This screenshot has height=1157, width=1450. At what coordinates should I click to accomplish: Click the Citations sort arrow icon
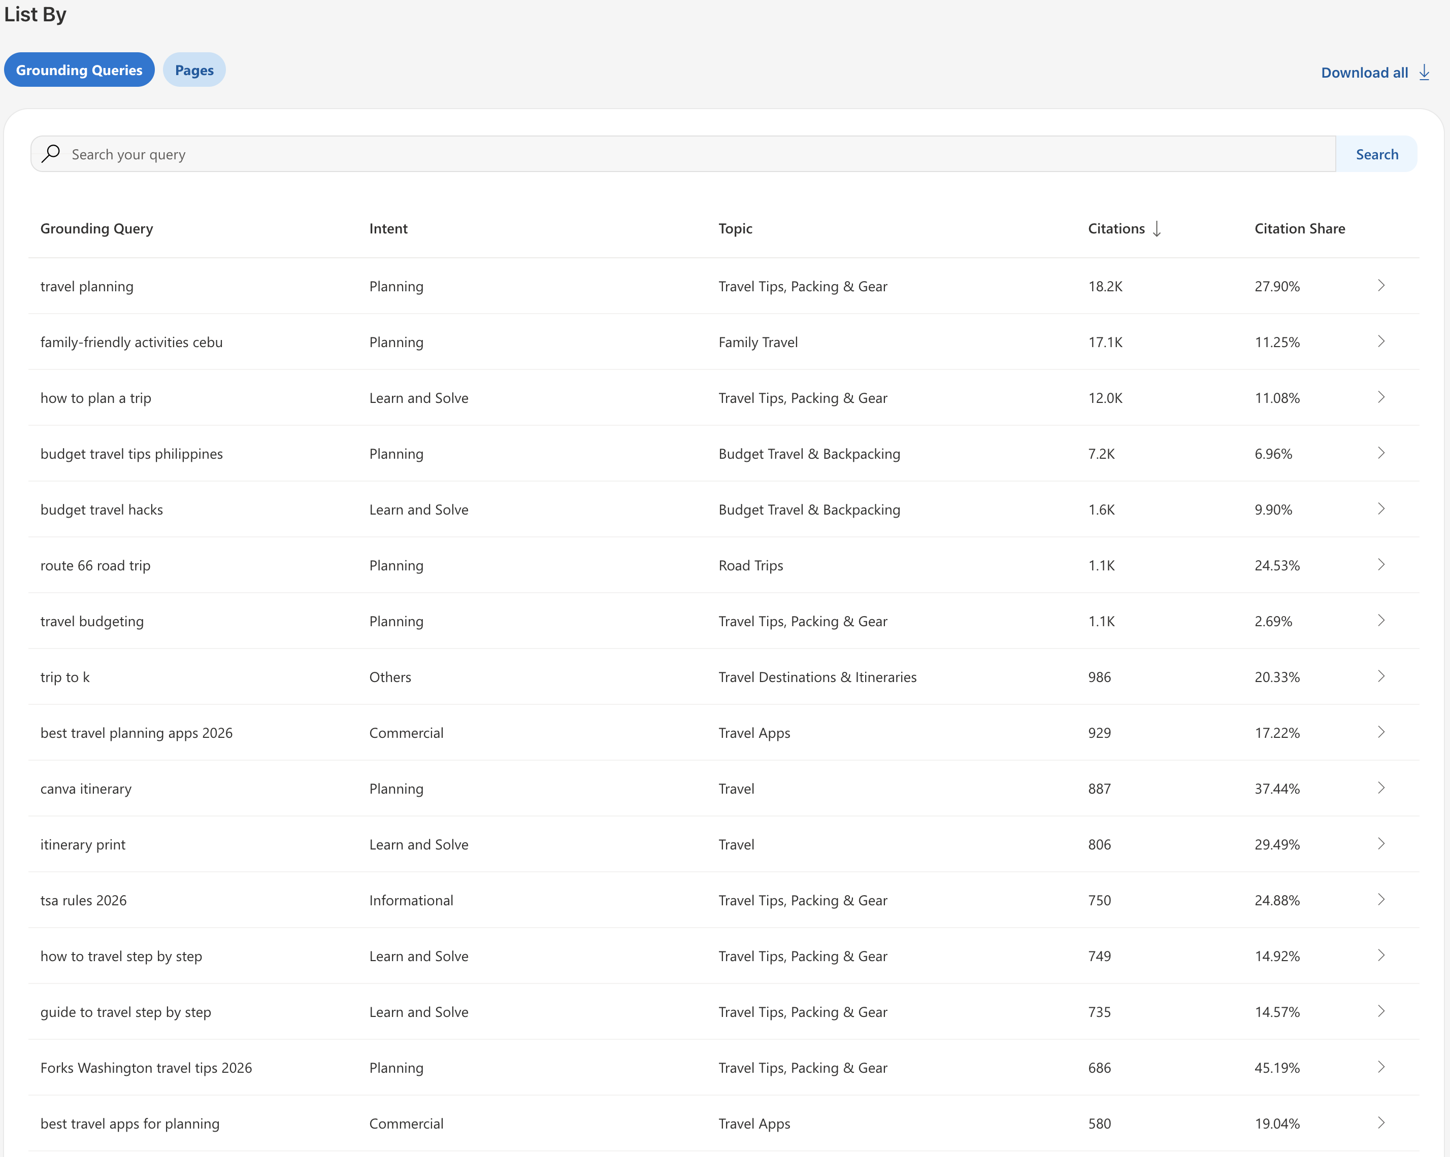pos(1157,228)
